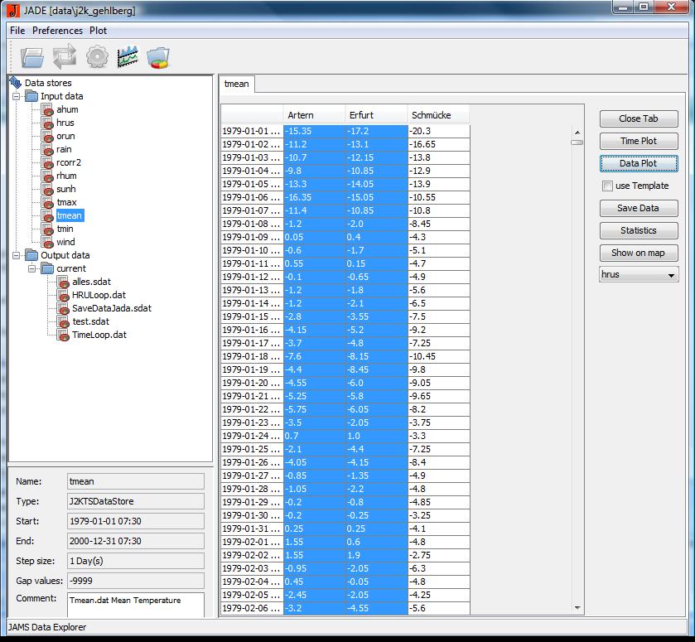Click the pie chart folder toolbar icon
This screenshot has height=642, width=695.
pos(158,57)
